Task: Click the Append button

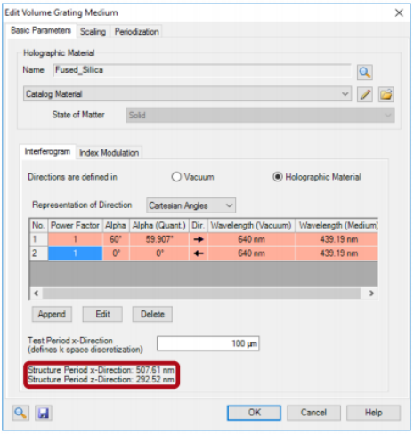Action: click(52, 314)
